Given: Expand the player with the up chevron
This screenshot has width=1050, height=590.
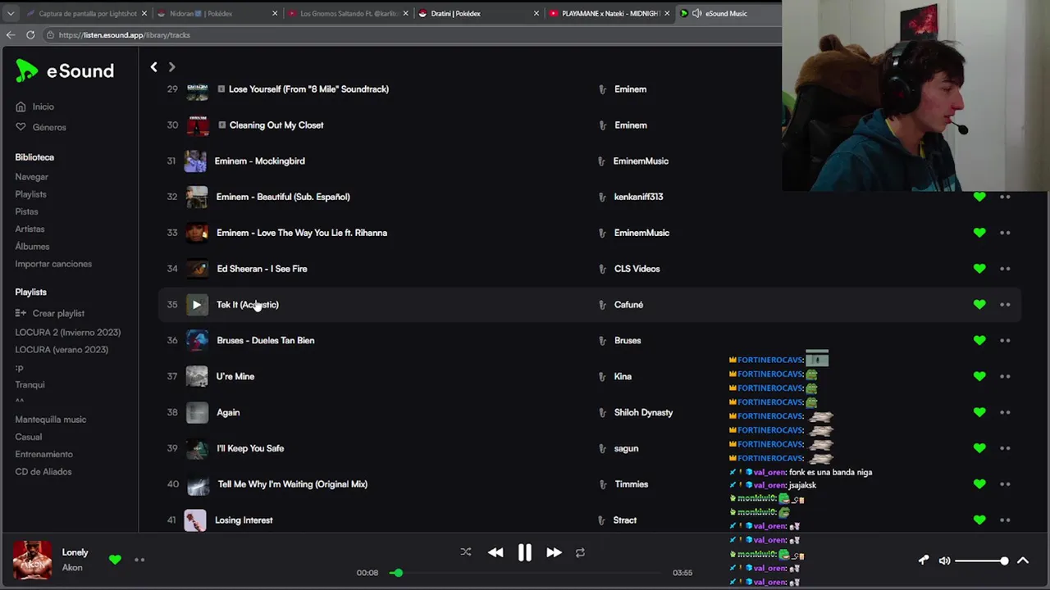Looking at the screenshot, I should (1023, 560).
